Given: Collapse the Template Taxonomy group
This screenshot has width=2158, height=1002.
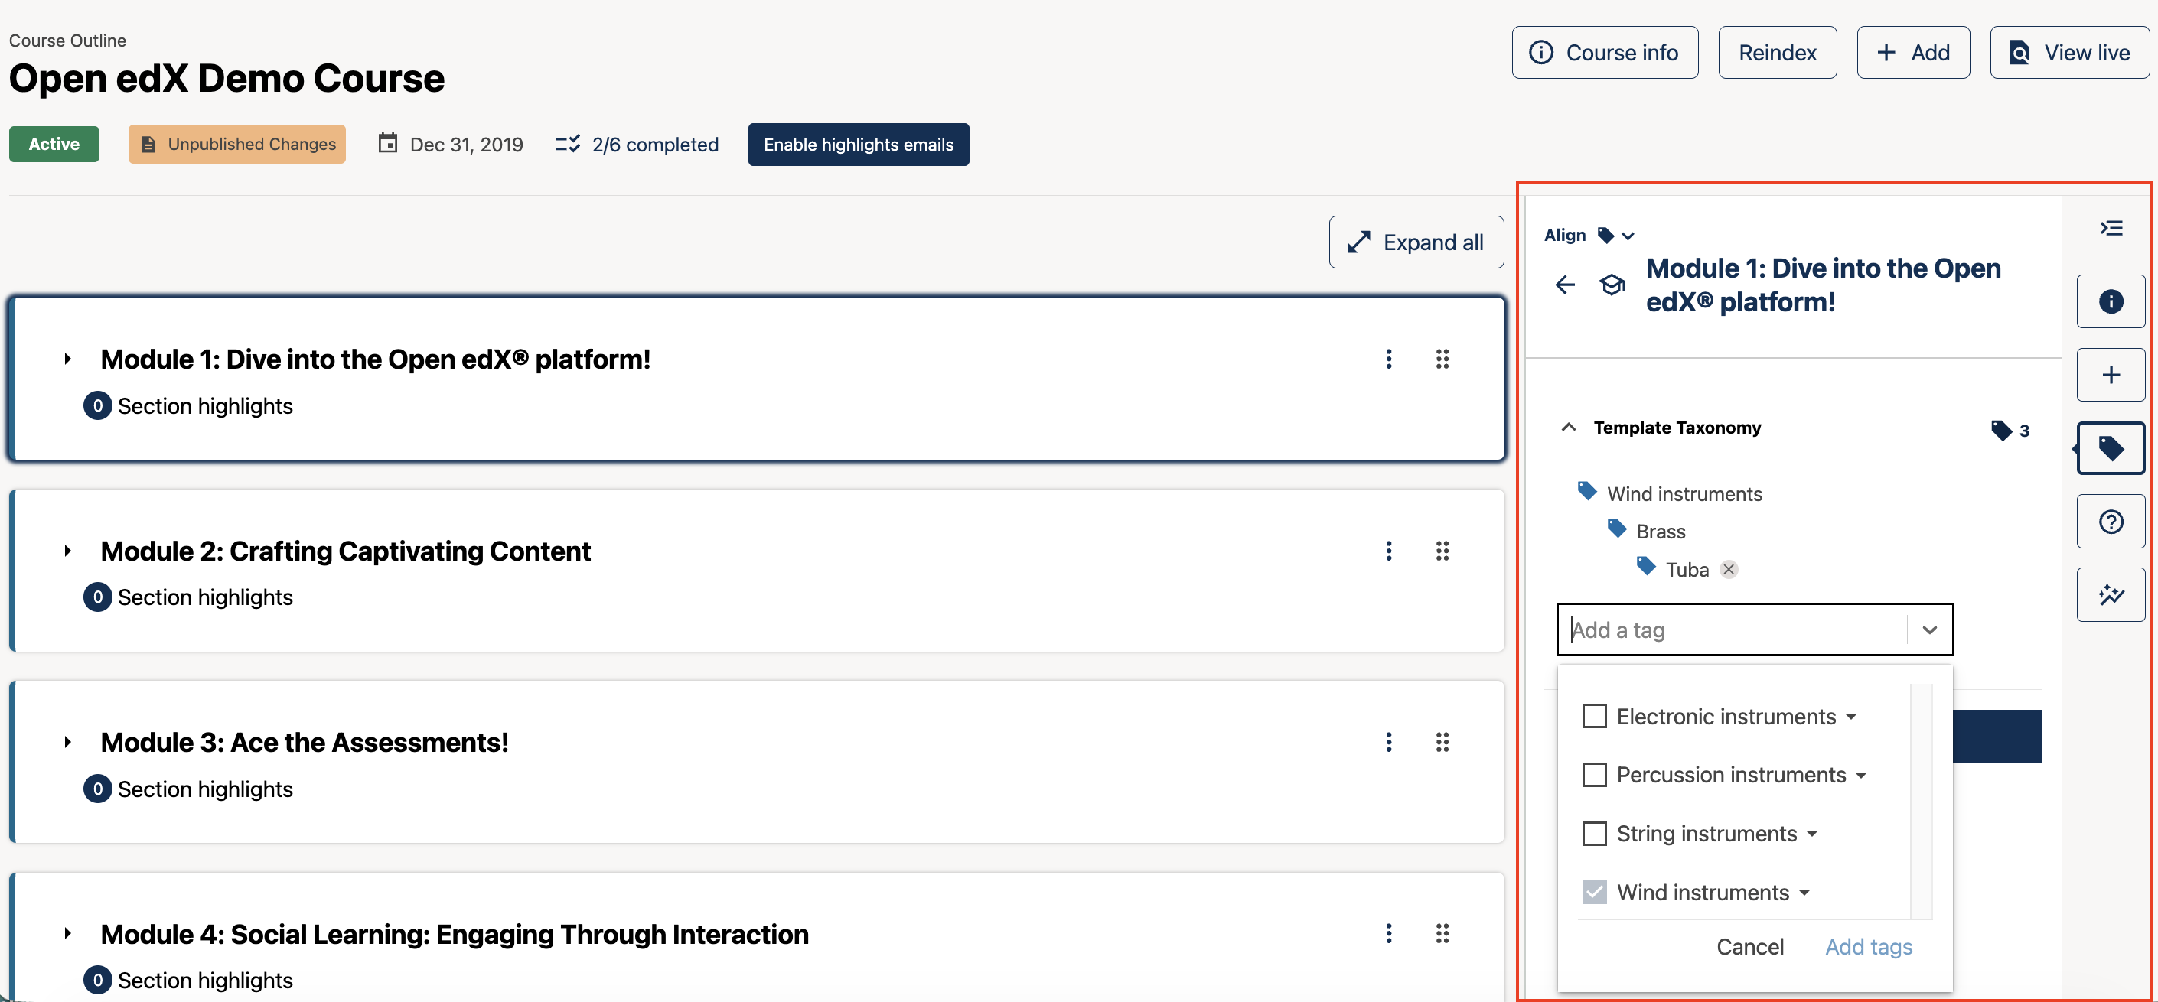Looking at the screenshot, I should click(x=1568, y=428).
